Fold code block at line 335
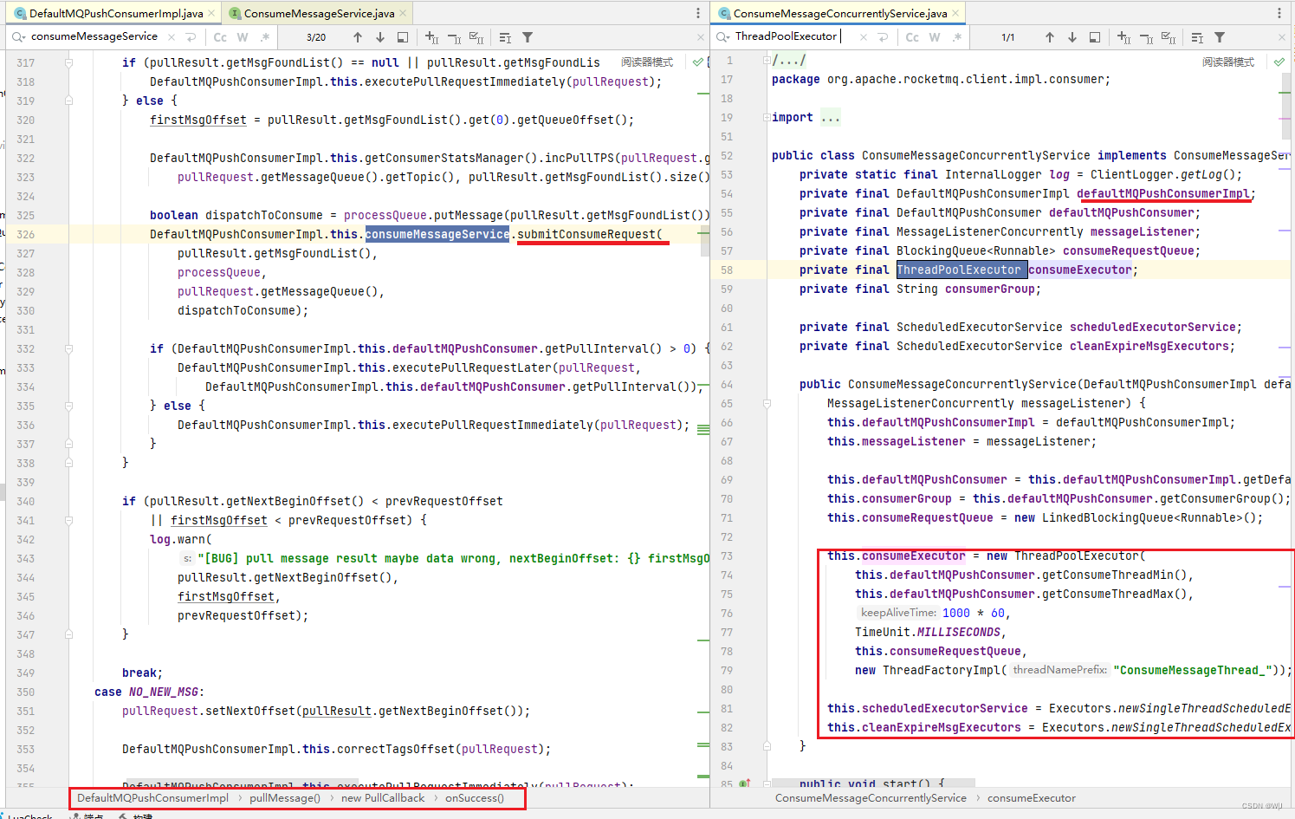Image resolution: width=1295 pixels, height=819 pixels. (68, 406)
